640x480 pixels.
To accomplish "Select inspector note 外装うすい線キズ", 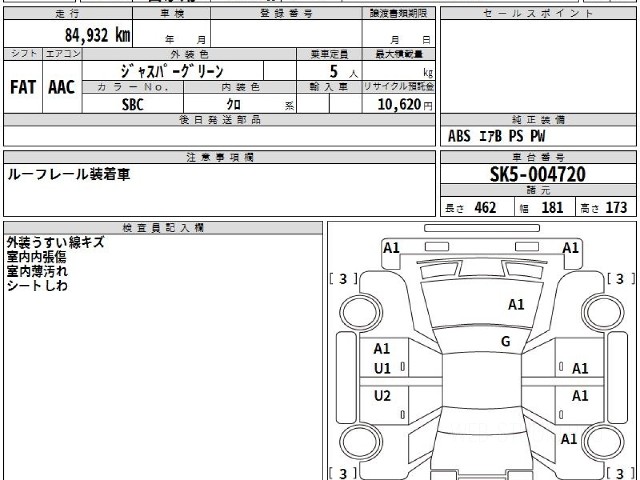I will pyautogui.click(x=55, y=243).
